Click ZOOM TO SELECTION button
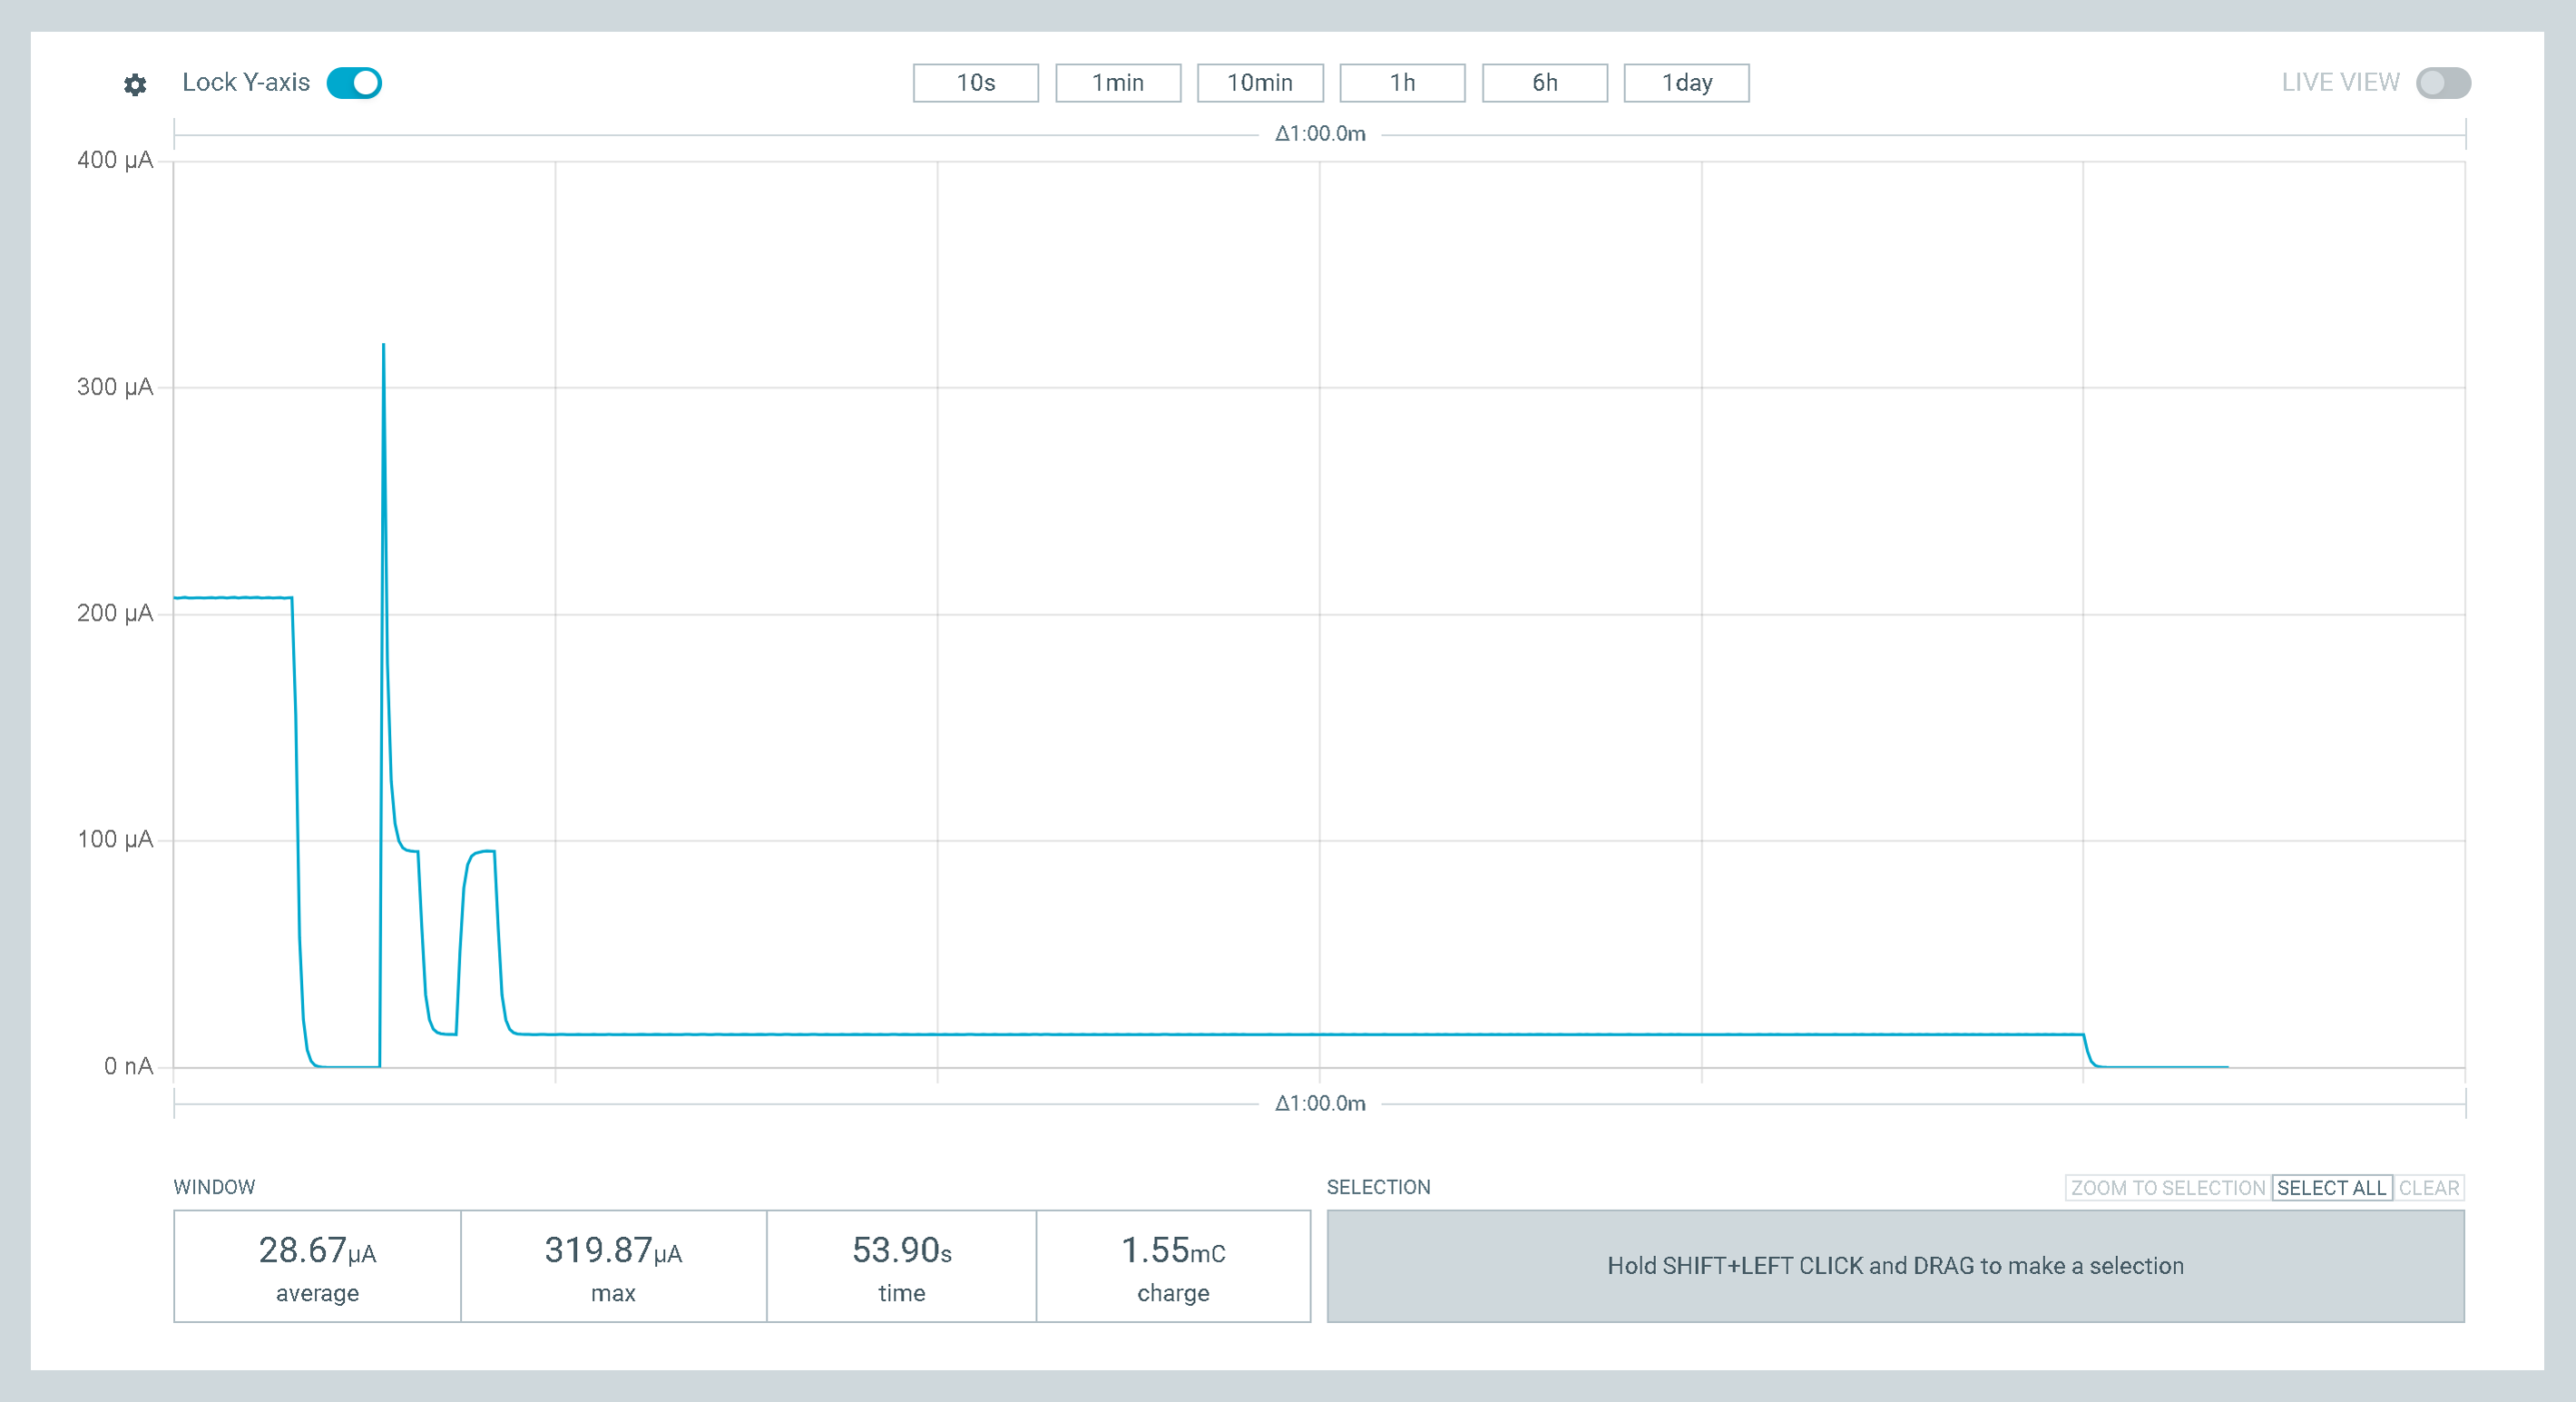 pyautogui.click(x=2167, y=1187)
